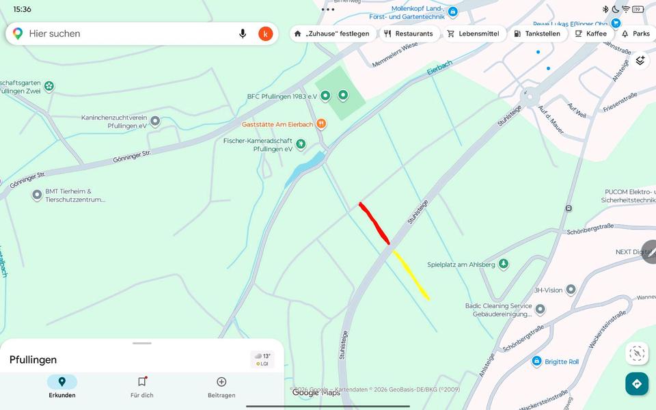The width and height of the screenshot is (656, 410).
Task: Focus the "Hier suchen" search field
Action: pyautogui.click(x=130, y=33)
